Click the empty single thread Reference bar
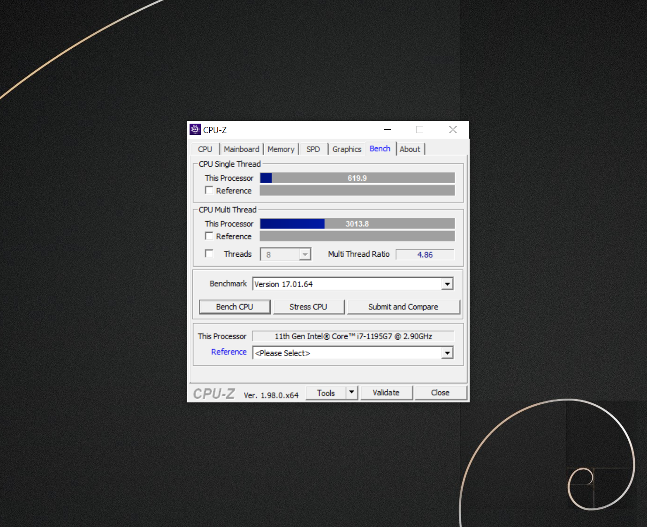Viewport: 647px width, 527px height. click(357, 190)
